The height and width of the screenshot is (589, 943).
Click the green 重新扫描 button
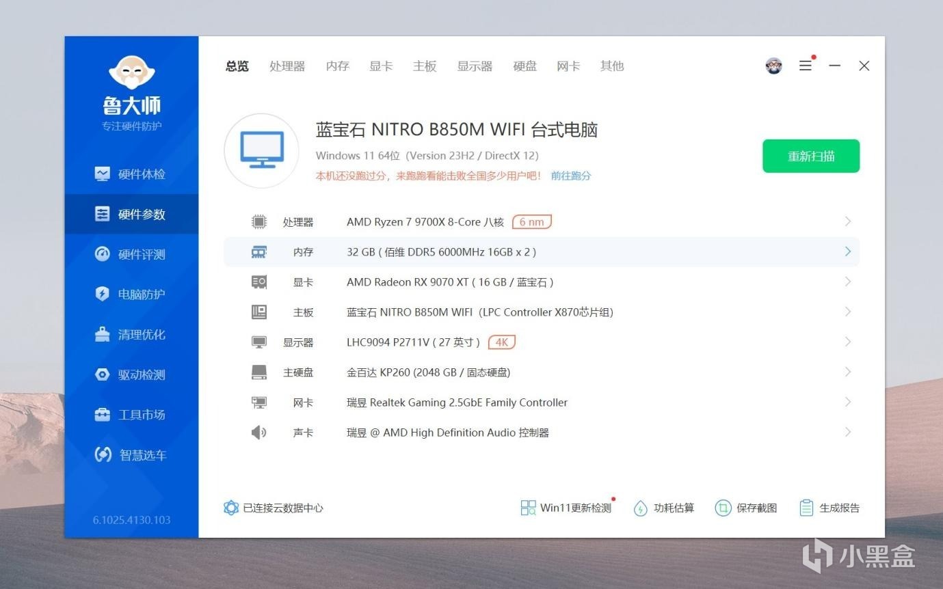pyautogui.click(x=811, y=156)
